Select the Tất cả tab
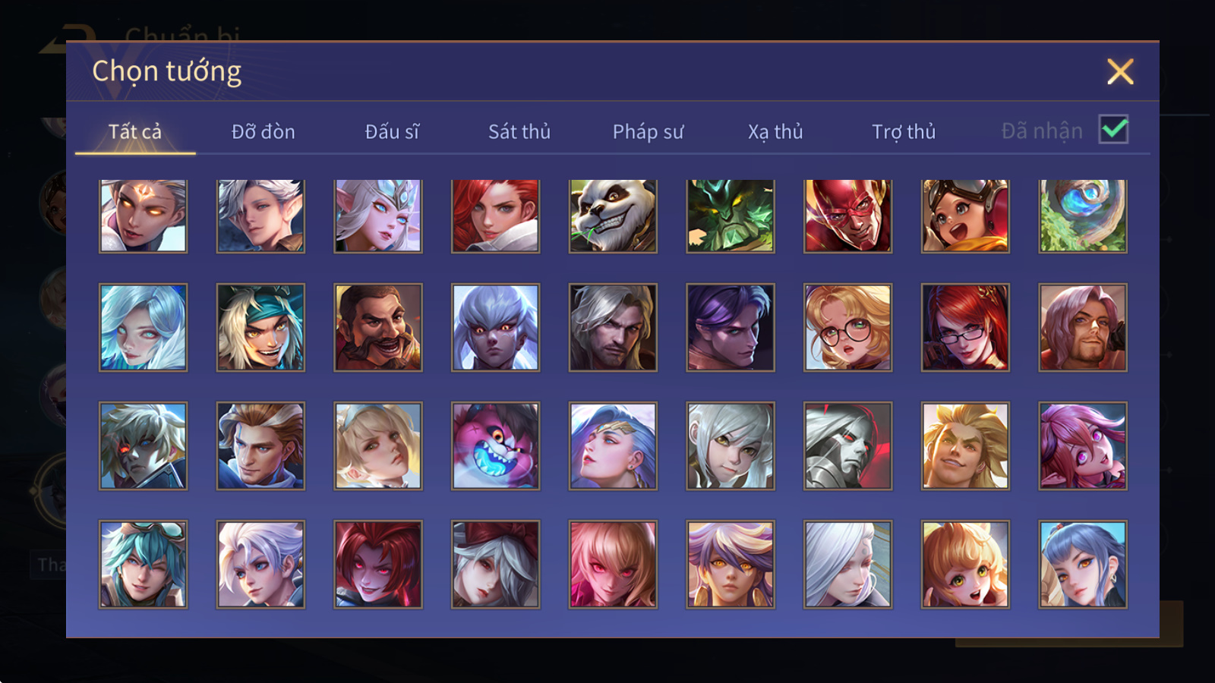This screenshot has height=683, width=1215. click(135, 132)
